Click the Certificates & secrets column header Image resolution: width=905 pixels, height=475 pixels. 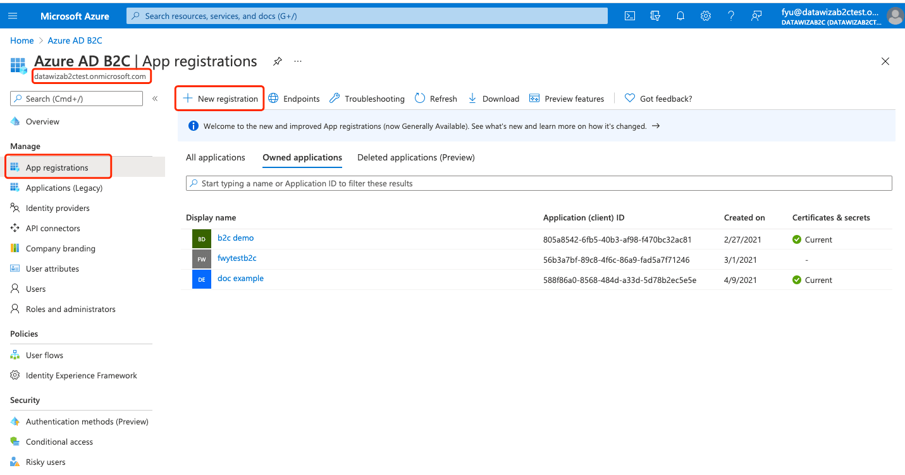click(831, 217)
